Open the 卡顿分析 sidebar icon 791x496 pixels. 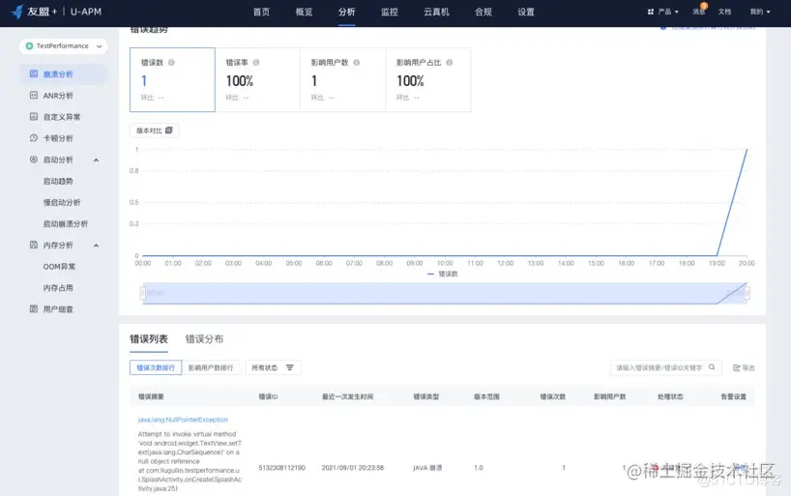(33, 137)
